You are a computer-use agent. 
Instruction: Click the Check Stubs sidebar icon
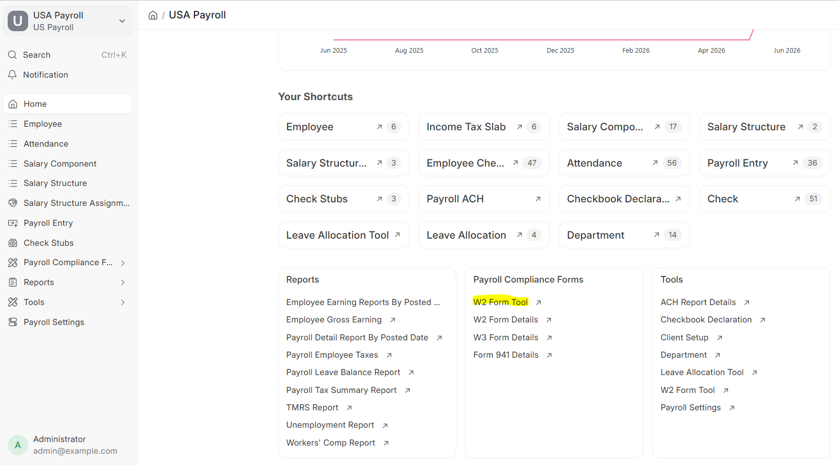pos(13,243)
